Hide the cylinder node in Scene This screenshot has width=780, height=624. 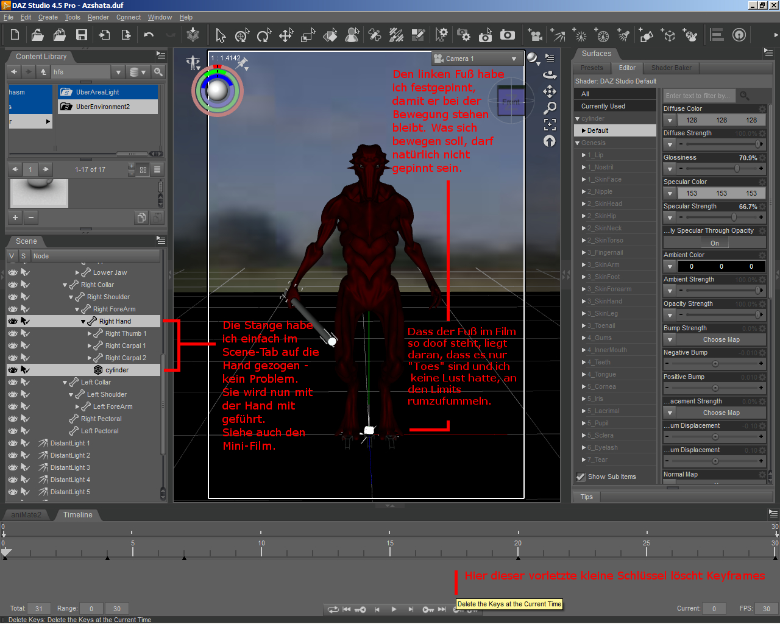(x=12, y=370)
